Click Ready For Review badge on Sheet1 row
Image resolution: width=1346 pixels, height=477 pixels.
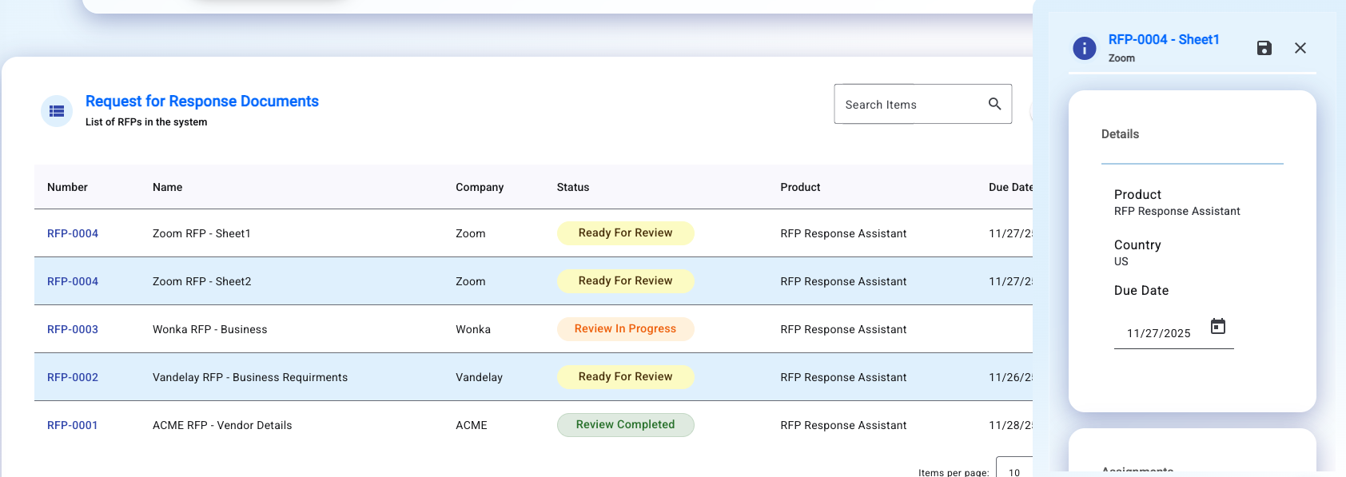pos(626,233)
